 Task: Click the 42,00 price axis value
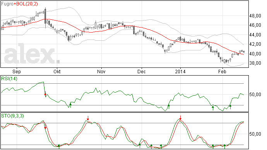point(255,44)
